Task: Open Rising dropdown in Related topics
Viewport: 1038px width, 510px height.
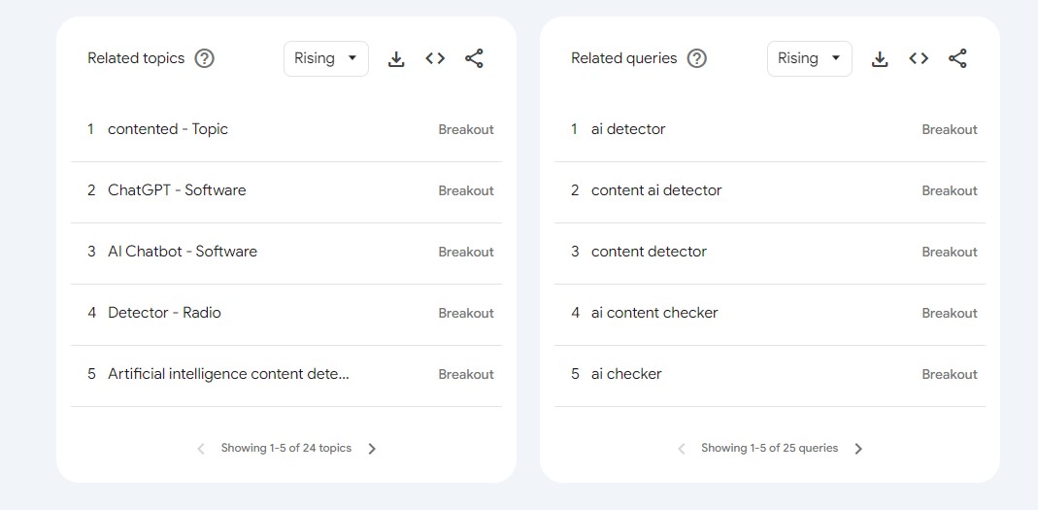Action: 326,58
